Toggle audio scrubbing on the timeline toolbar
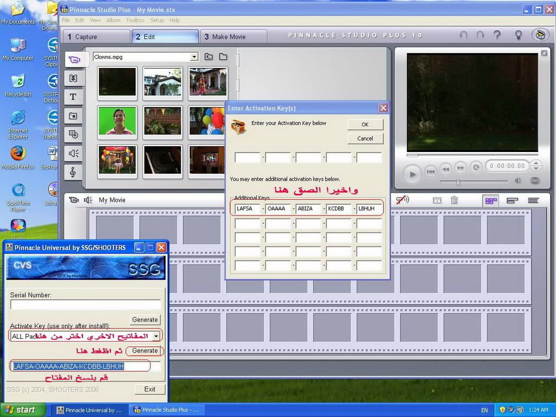 [402, 200]
